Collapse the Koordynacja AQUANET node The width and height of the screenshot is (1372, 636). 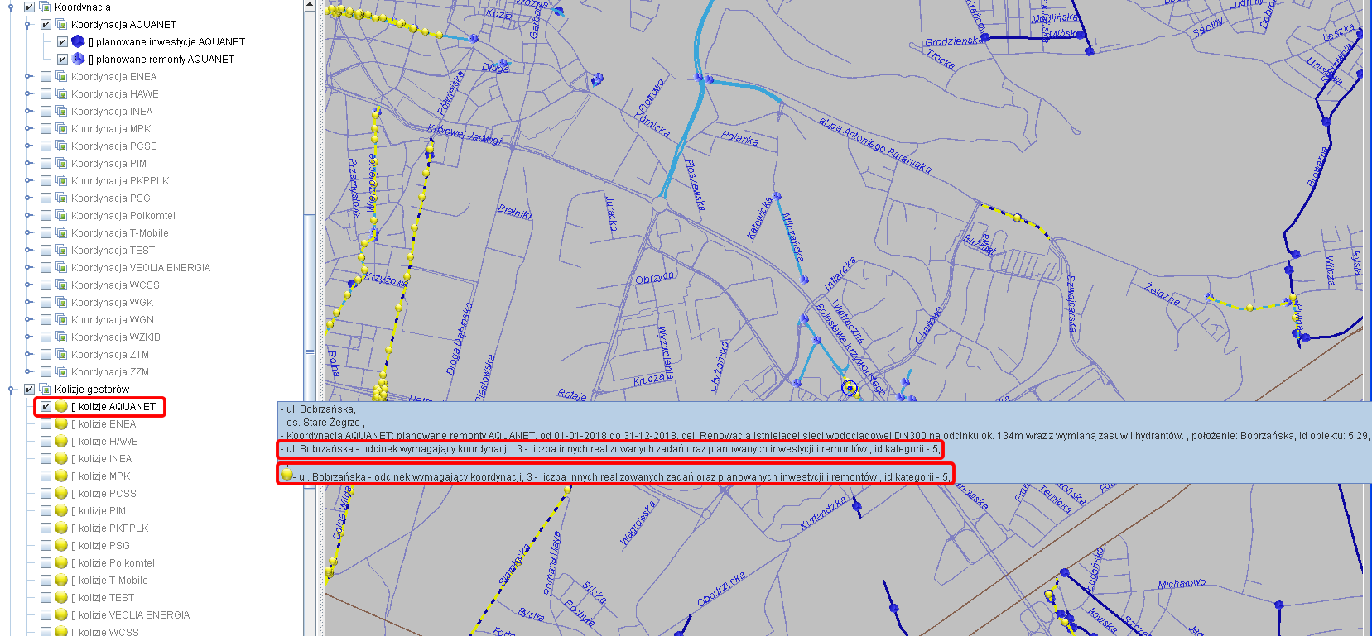click(28, 24)
